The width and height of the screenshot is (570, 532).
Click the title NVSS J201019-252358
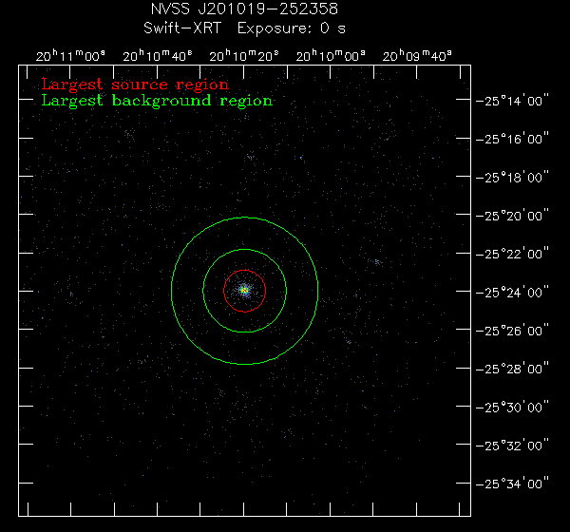coord(244,9)
